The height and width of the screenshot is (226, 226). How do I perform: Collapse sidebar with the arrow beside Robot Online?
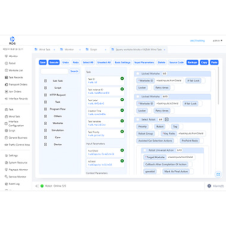coord(37,186)
